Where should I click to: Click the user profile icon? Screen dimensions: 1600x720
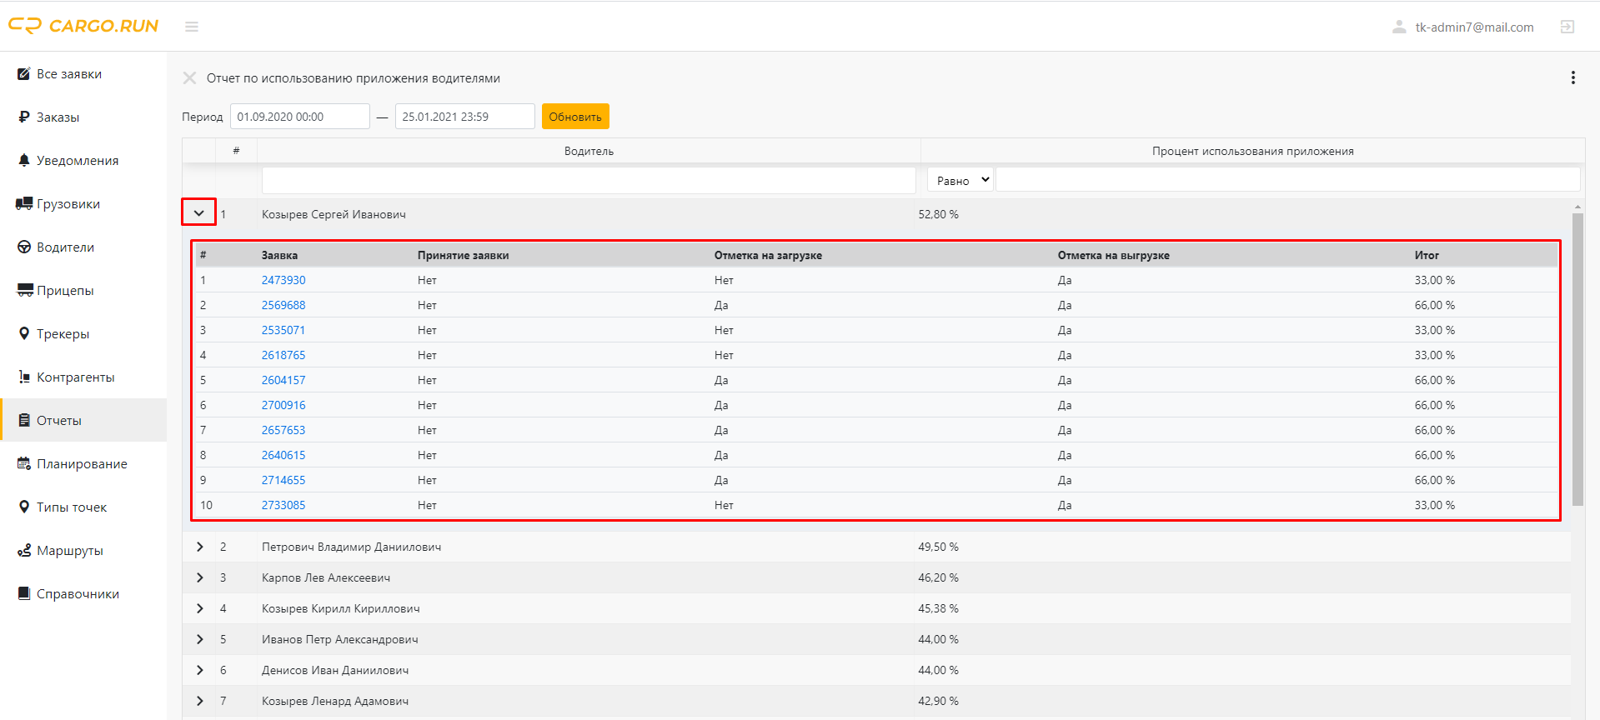(1399, 27)
